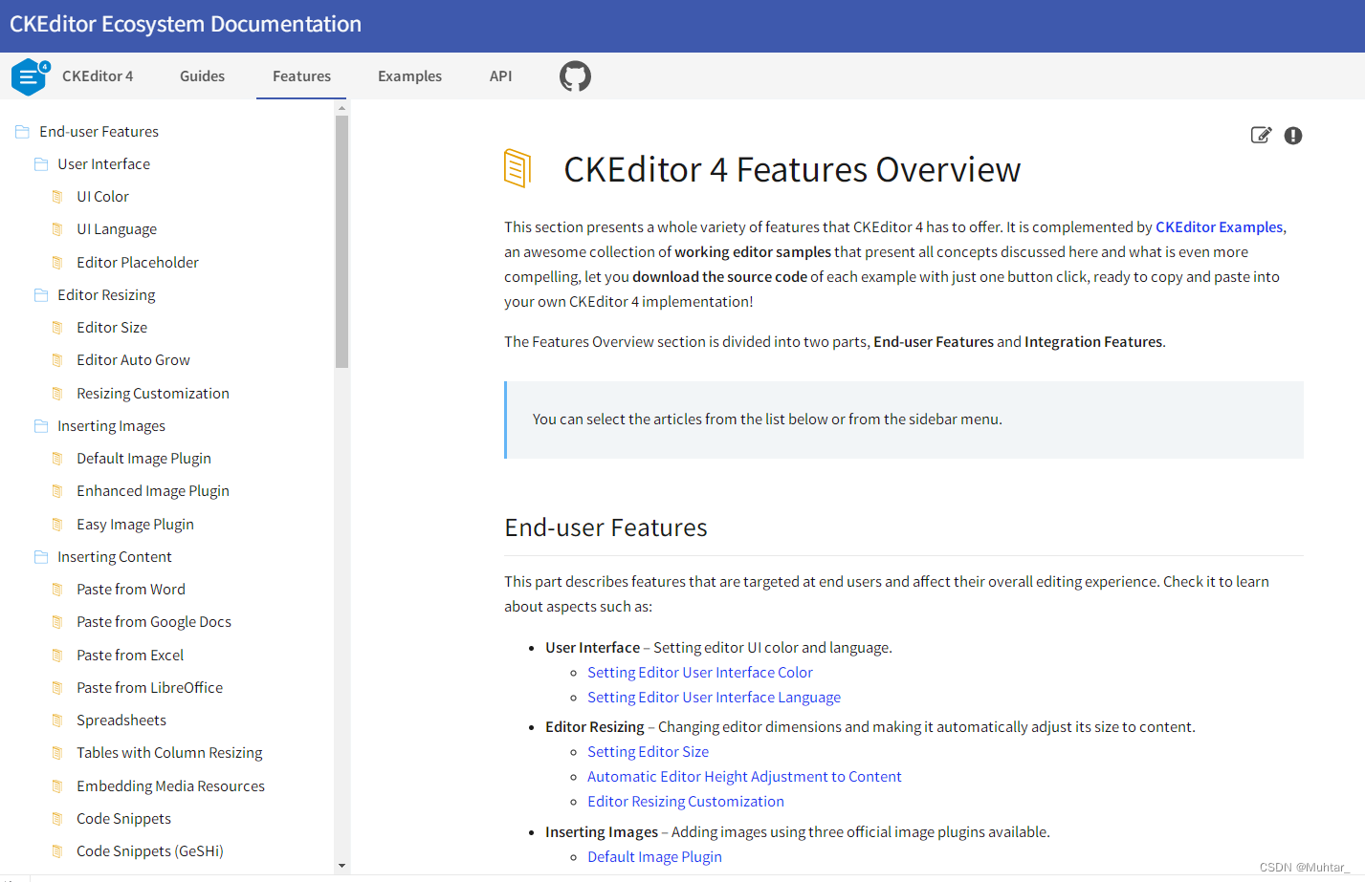Click the document icon beside Resizing Customization
Image resolution: width=1365 pixels, height=882 pixels.
57,394
